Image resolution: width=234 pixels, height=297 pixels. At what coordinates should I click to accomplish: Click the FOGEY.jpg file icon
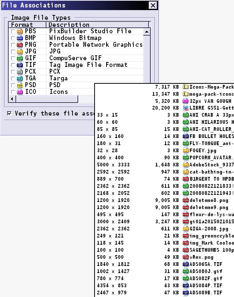tap(185, 151)
